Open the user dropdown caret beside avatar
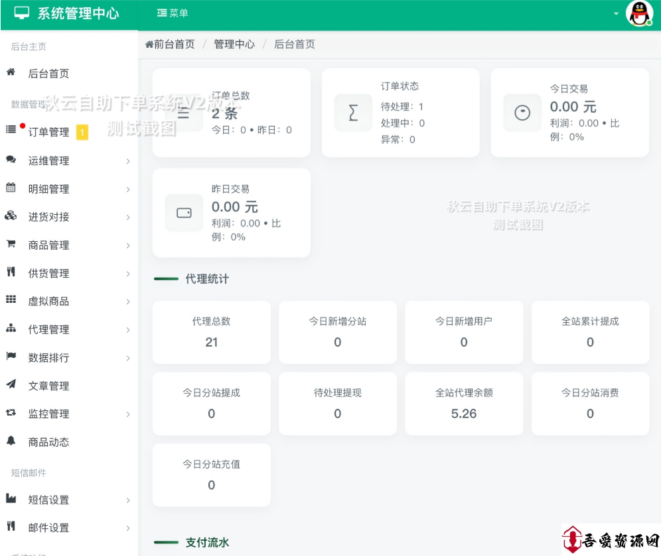 616,14
